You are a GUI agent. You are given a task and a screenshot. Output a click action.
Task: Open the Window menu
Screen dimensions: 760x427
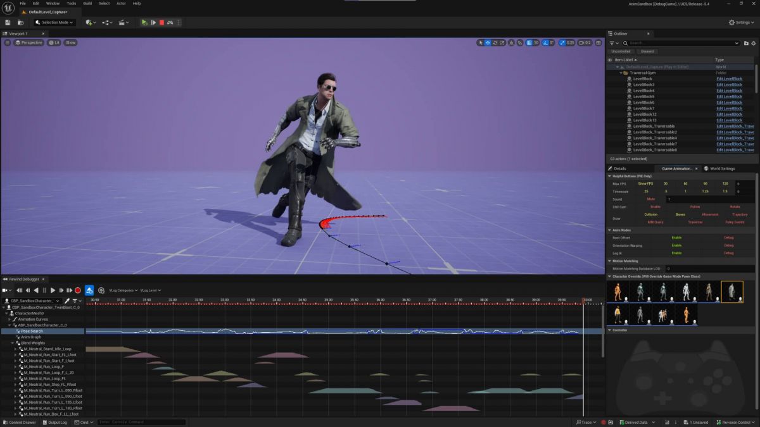[x=53, y=3]
